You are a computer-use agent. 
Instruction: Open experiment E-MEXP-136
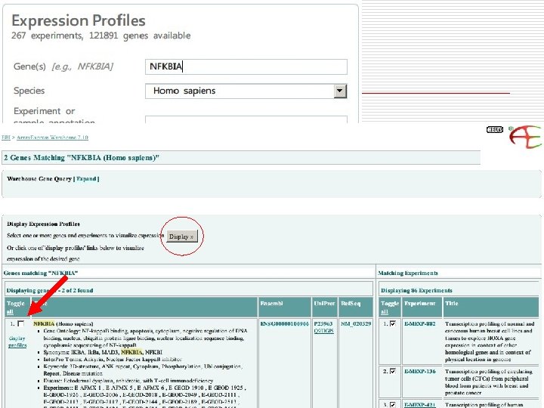420,371
